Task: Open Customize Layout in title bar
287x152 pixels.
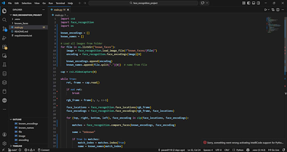Action: [244, 3]
